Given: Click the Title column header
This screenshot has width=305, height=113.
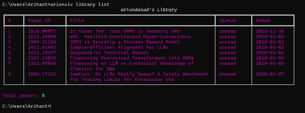Looking at the screenshot, I should pos(77,20).
